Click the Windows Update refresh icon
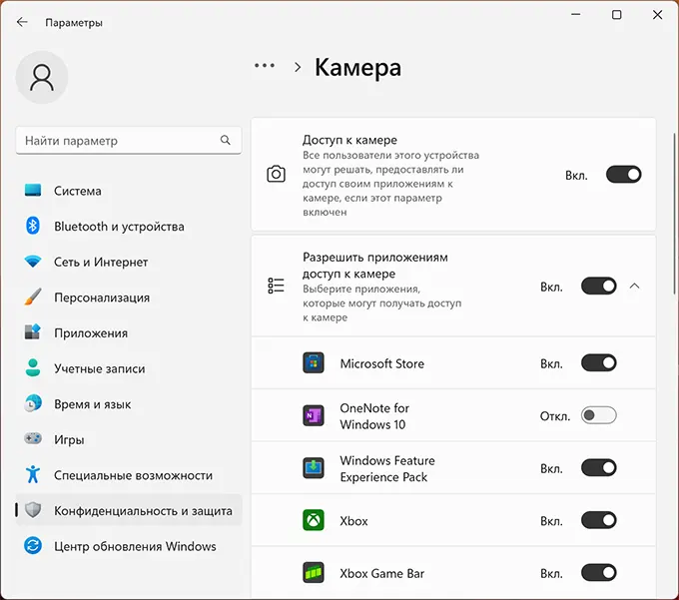679x600 pixels. point(33,545)
